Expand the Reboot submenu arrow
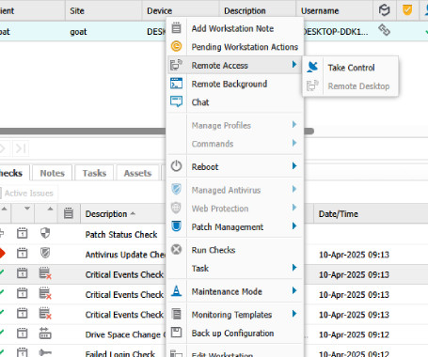The image size is (428, 357). coord(294,166)
